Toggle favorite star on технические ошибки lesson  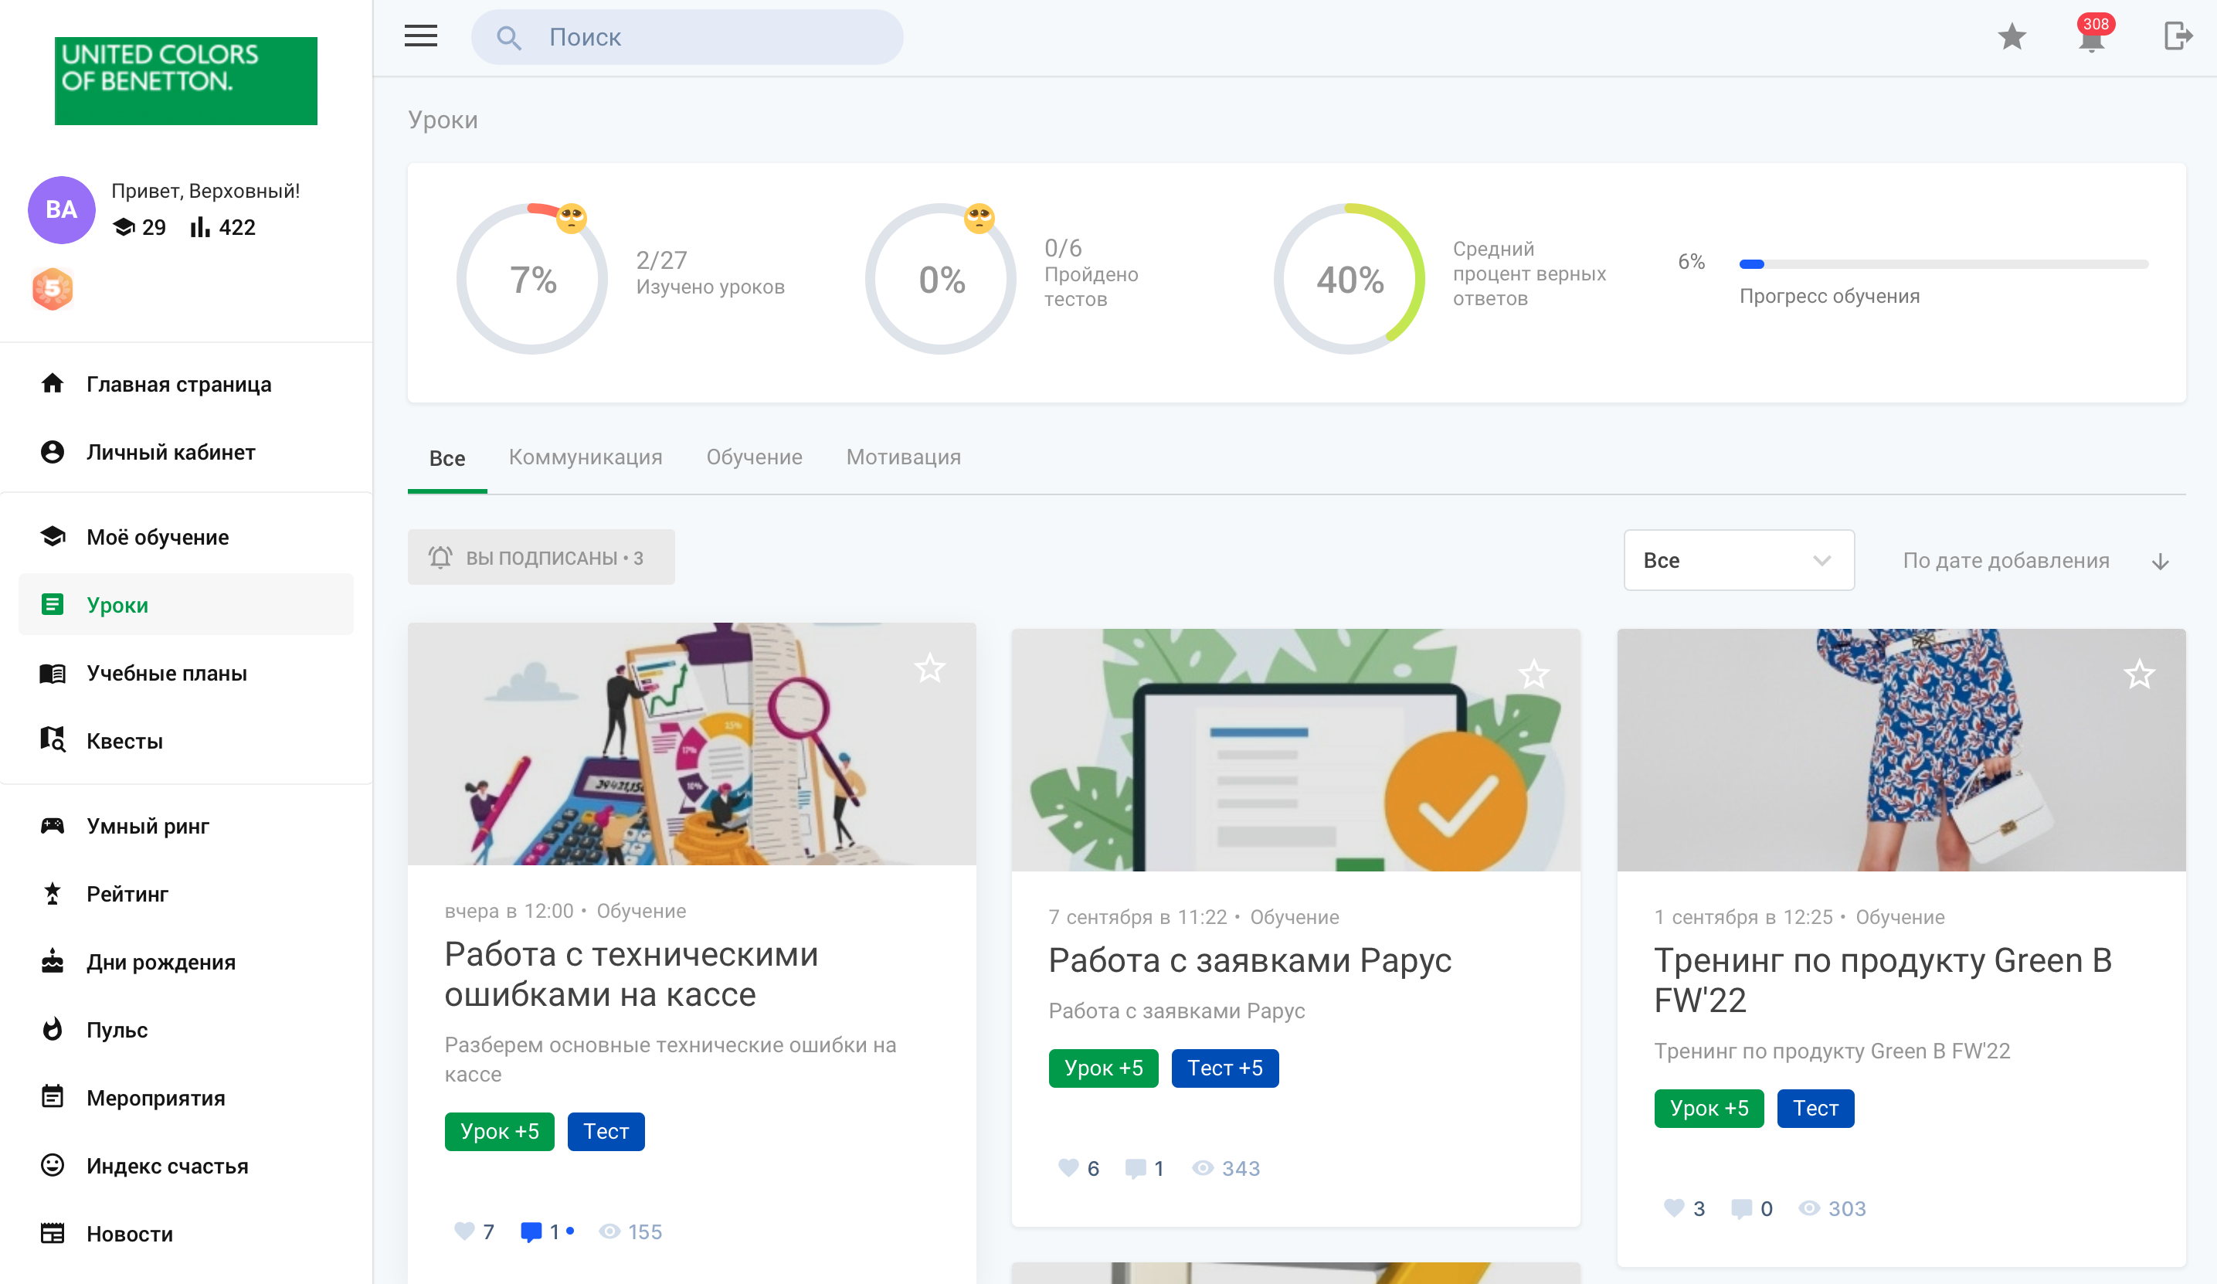[x=929, y=669]
